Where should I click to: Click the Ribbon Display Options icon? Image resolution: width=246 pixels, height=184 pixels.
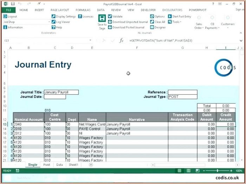click(220, 4)
